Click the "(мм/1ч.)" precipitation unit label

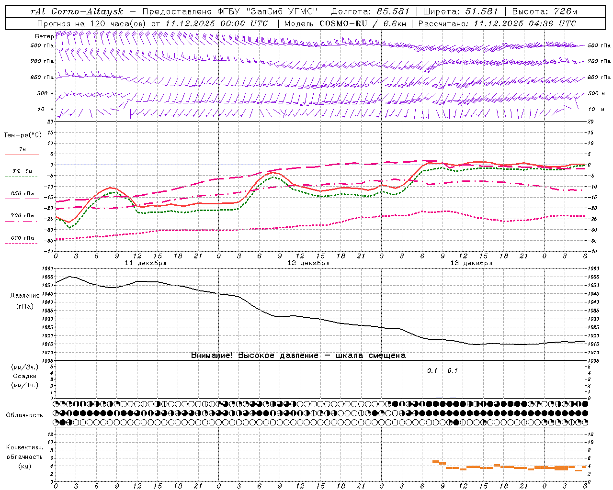coord(25,385)
